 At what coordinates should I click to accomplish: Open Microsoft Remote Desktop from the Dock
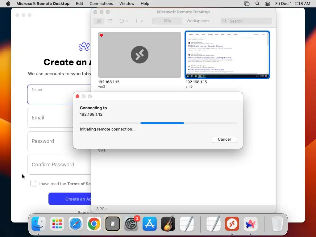(x=232, y=224)
